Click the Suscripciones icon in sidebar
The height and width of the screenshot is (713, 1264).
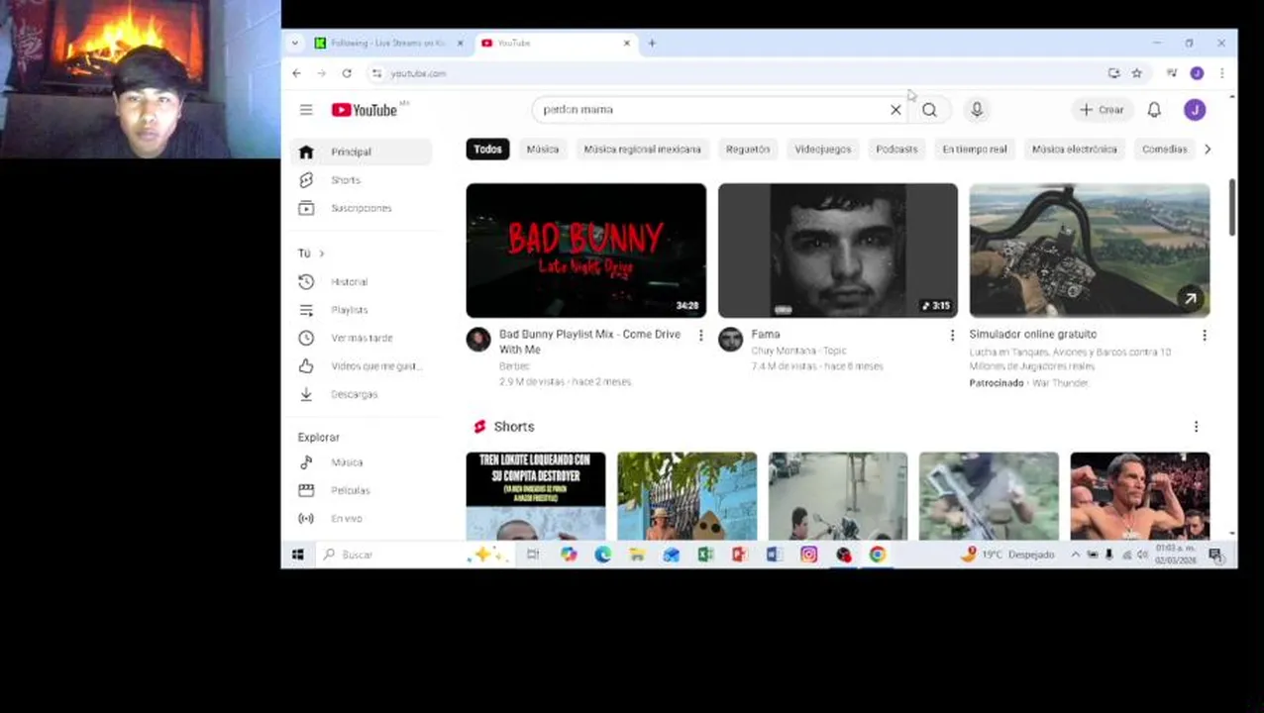(x=306, y=208)
